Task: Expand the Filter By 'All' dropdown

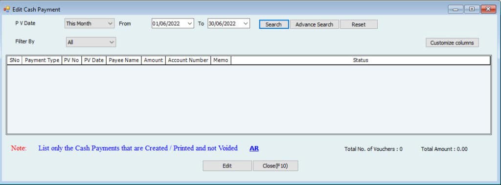Action: 91,42
